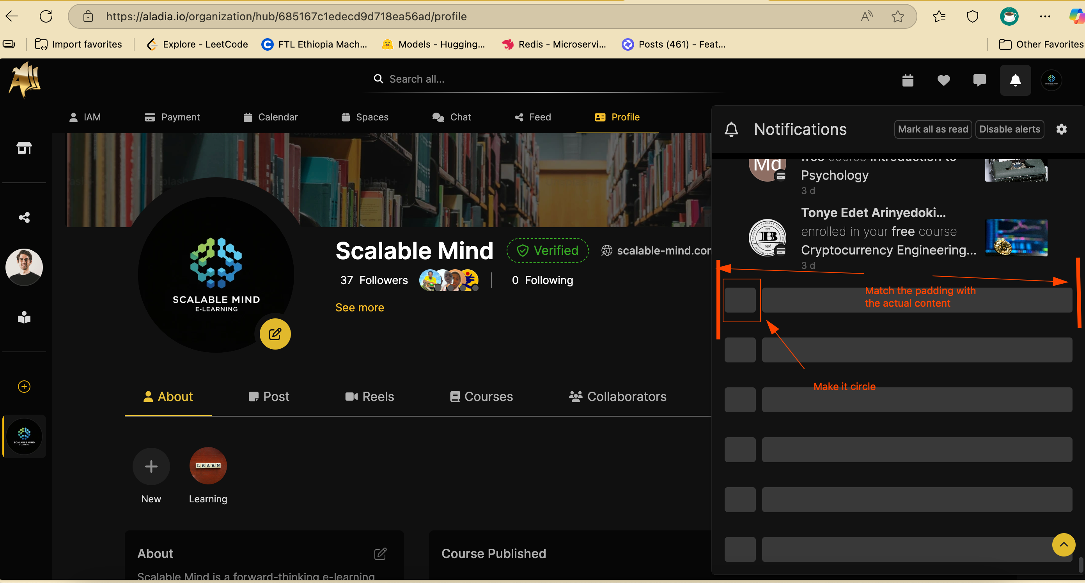Open the book reader icon in the sidebar

[24, 317]
